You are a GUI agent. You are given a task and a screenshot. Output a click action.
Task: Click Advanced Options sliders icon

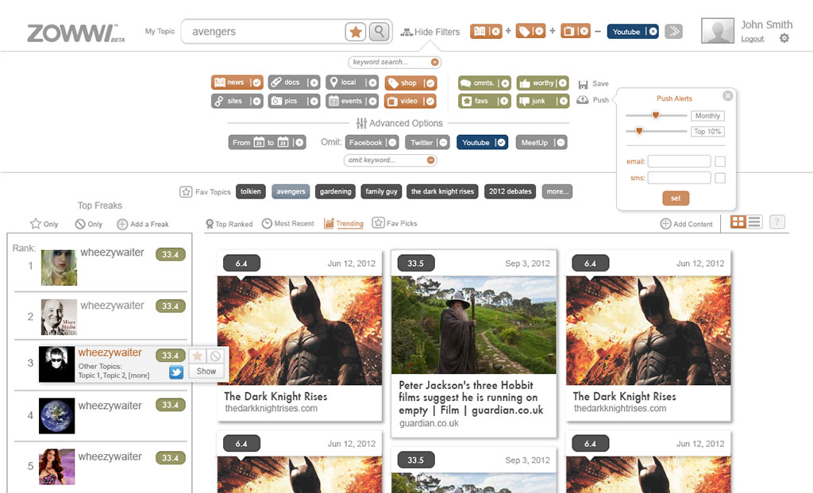tap(361, 123)
